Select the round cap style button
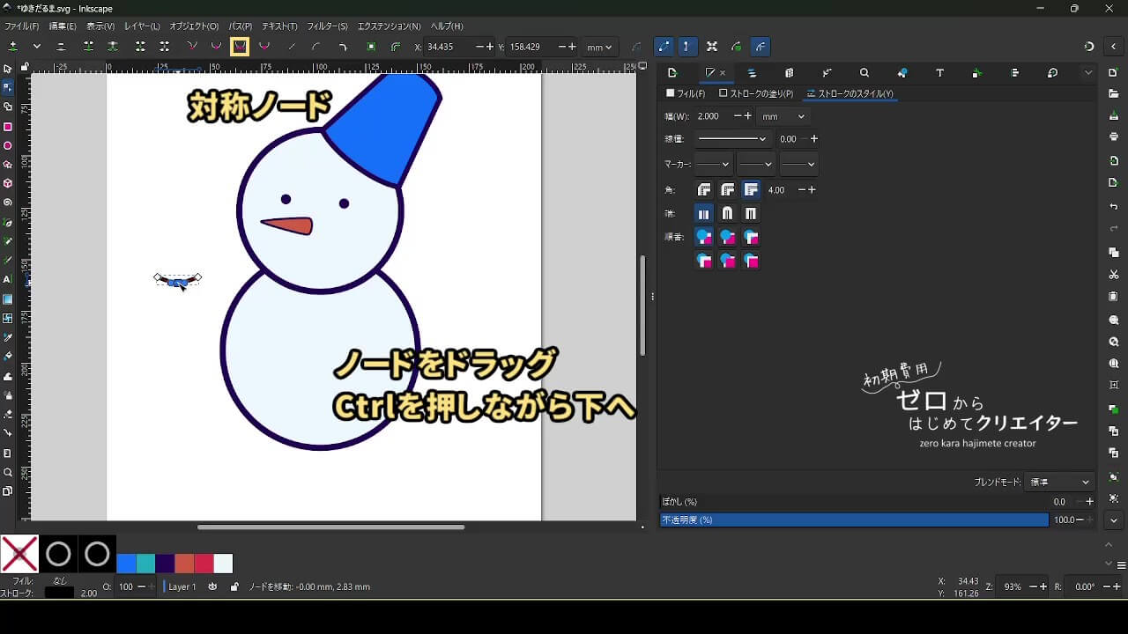Viewport: 1128px width, 634px height. pyautogui.click(x=727, y=213)
